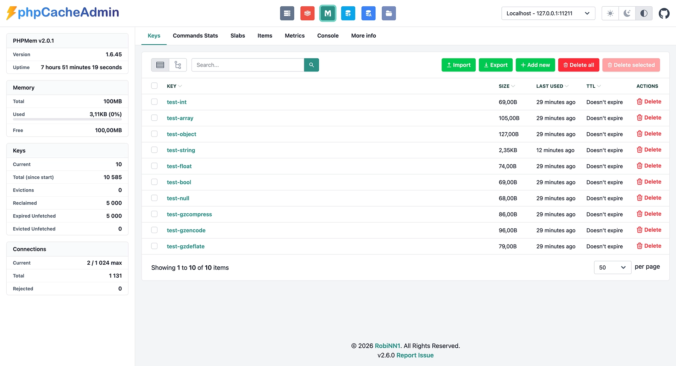Check the test-float row checkbox
Image resolution: width=676 pixels, height=366 pixels.
click(154, 166)
